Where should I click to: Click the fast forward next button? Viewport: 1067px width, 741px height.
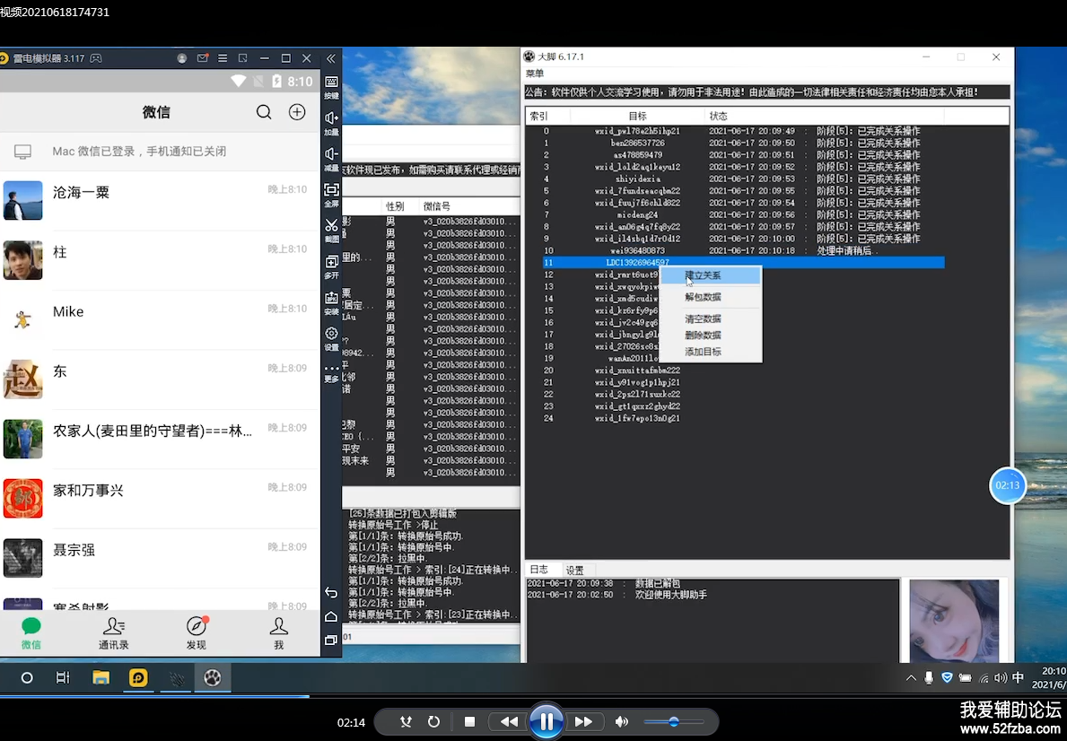(584, 722)
